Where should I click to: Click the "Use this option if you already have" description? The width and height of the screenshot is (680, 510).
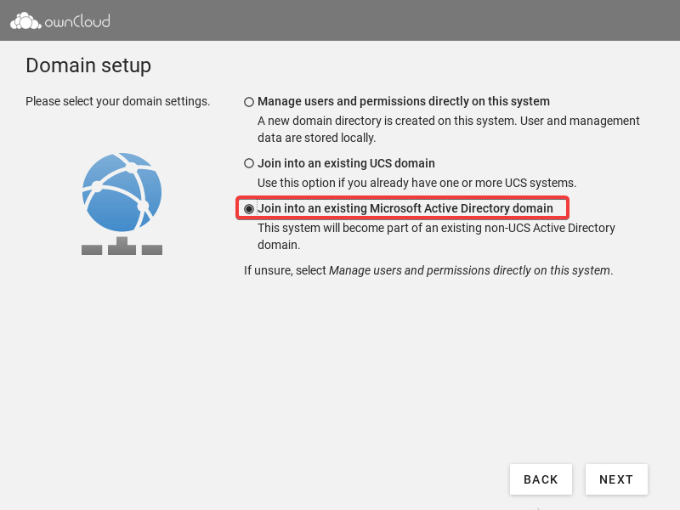(x=416, y=183)
